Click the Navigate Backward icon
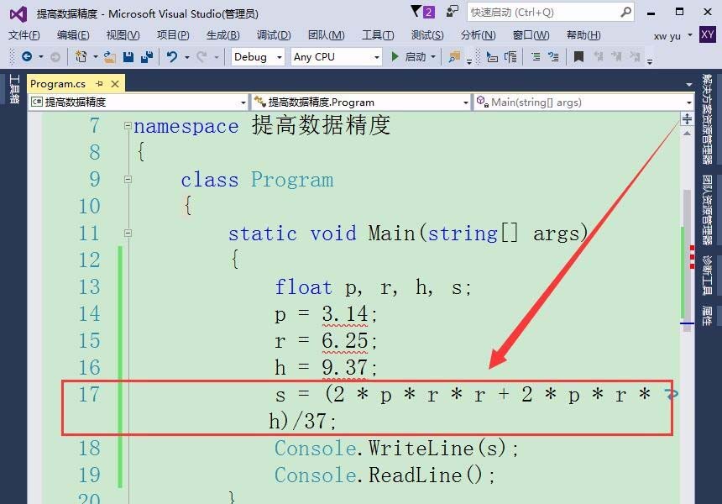Screen dimensions: 722x504 (26, 57)
